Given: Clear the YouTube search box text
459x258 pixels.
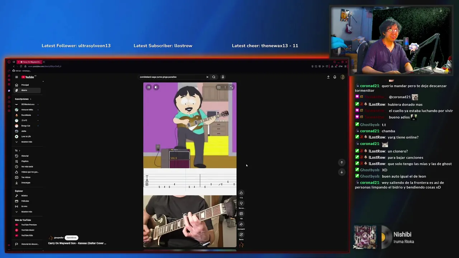Looking at the screenshot, I should (x=207, y=77).
